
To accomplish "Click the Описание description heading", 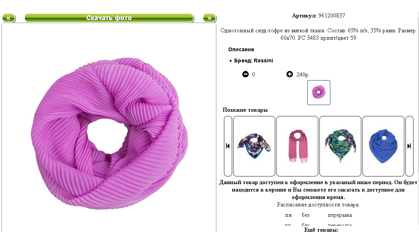I will (241, 49).
